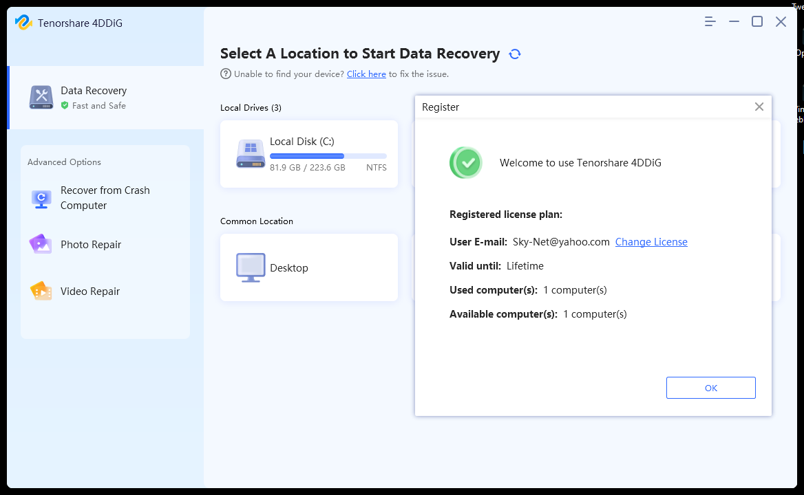Click the 'Click here' fix link

pos(366,74)
